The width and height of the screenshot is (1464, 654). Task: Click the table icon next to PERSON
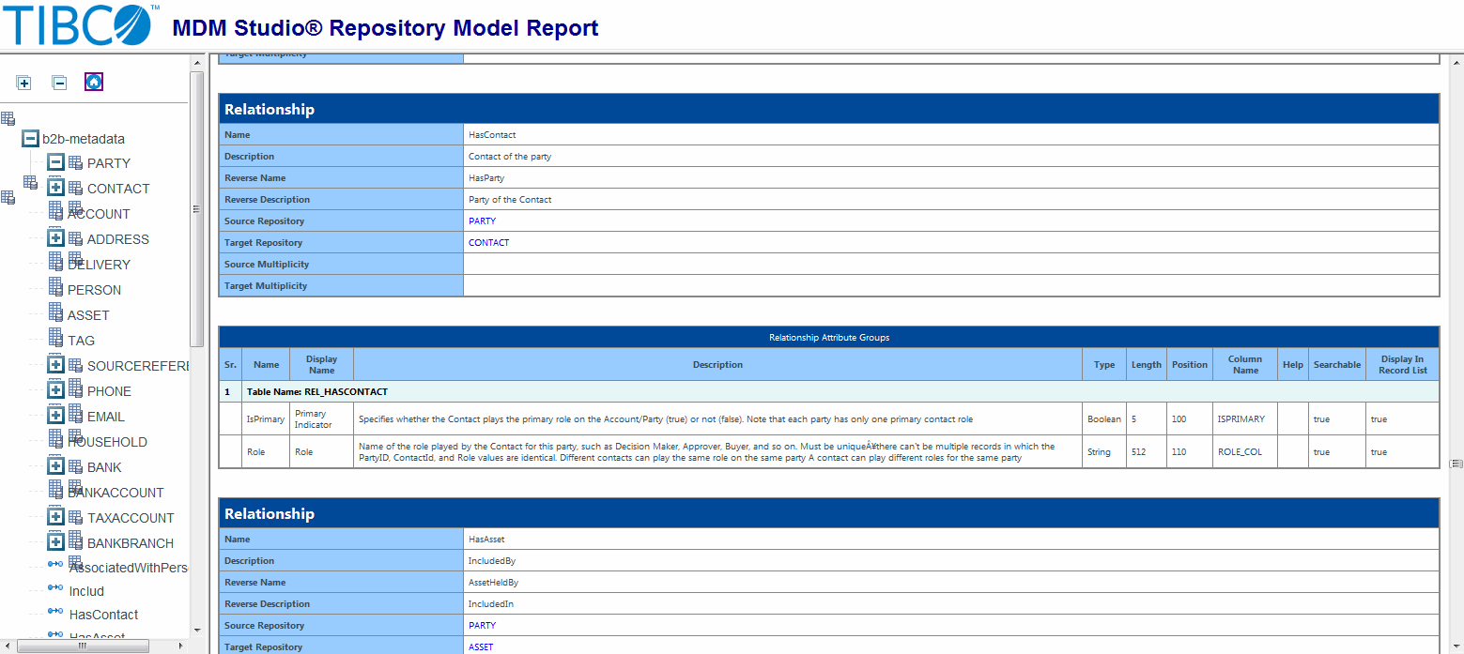tap(55, 286)
